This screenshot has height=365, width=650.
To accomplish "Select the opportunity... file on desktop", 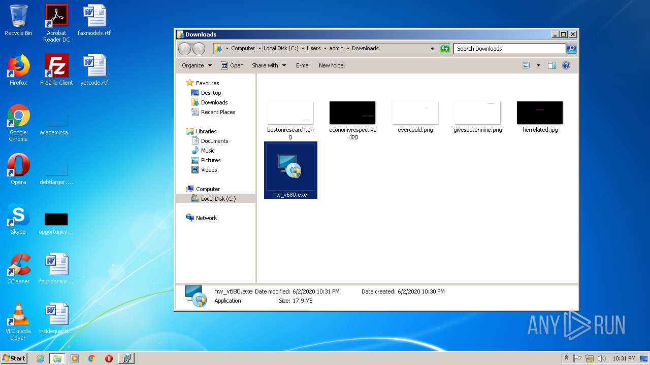I will 56,223.
